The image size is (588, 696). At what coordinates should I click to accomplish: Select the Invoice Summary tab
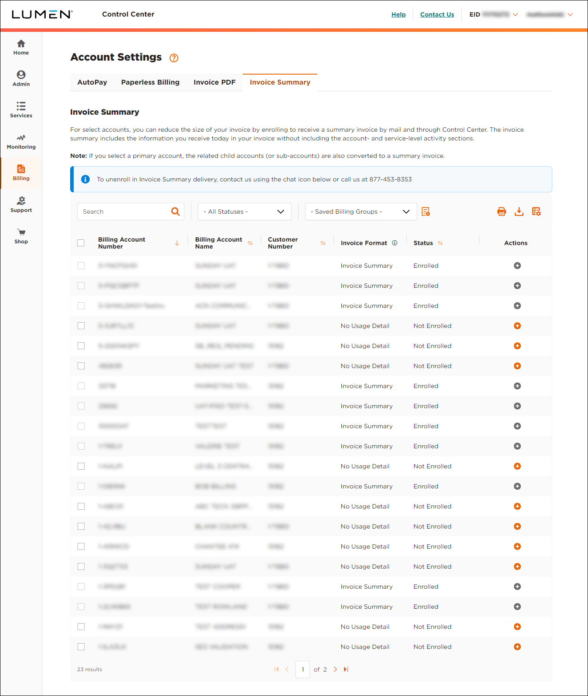tap(280, 82)
